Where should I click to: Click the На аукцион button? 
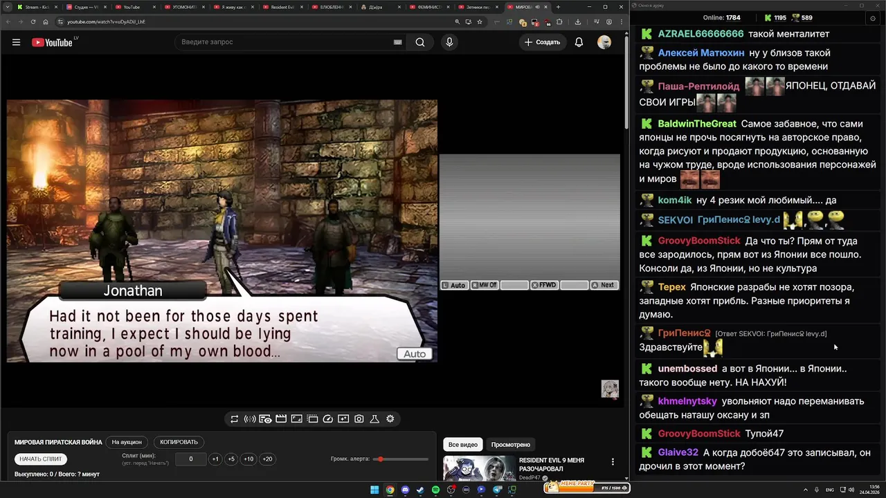pyautogui.click(x=127, y=442)
